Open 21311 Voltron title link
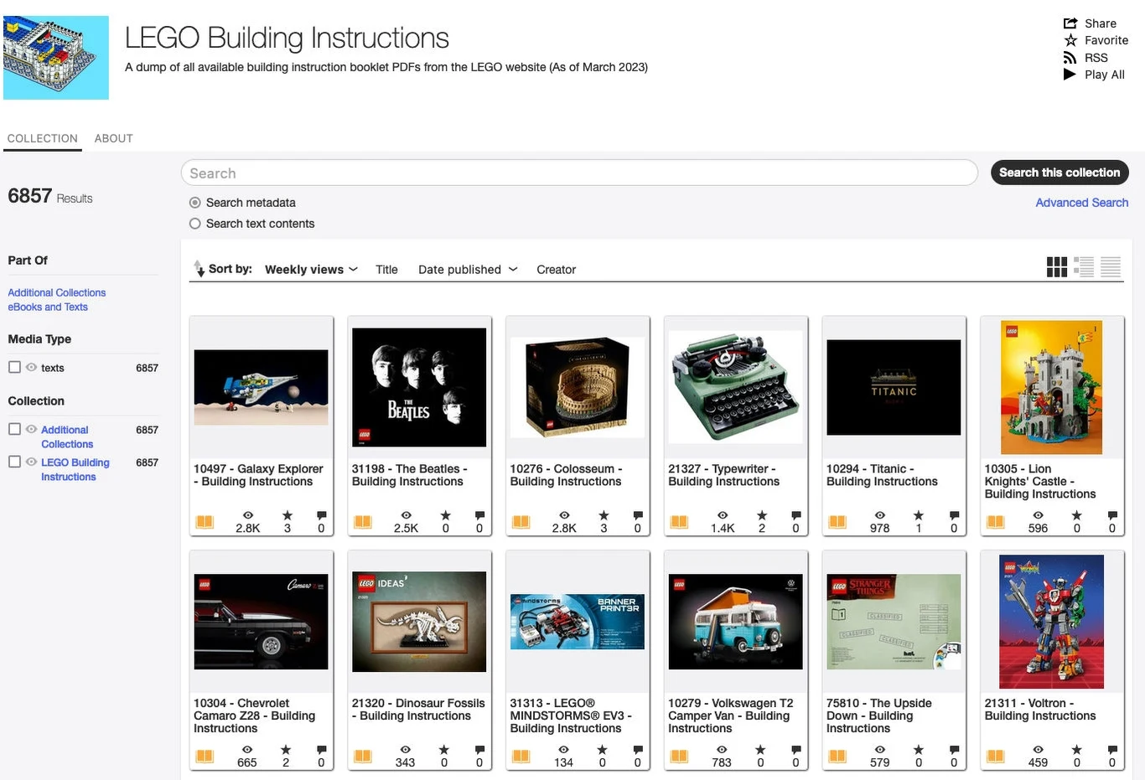Screen dimensions: 1145x780 click(1040, 710)
